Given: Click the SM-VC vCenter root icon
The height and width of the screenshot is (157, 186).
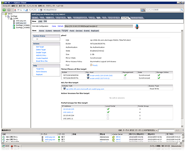Looking at the screenshot, I should [x=6, y=14].
